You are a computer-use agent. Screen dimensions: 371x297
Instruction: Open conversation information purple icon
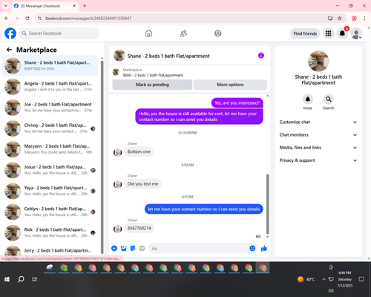point(261,56)
